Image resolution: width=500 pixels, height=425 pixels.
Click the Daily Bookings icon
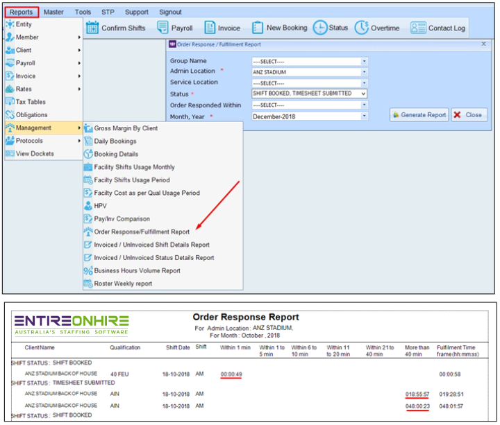coord(88,141)
